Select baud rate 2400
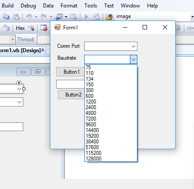The height and width of the screenshot is (189, 194). pyautogui.click(x=111, y=107)
